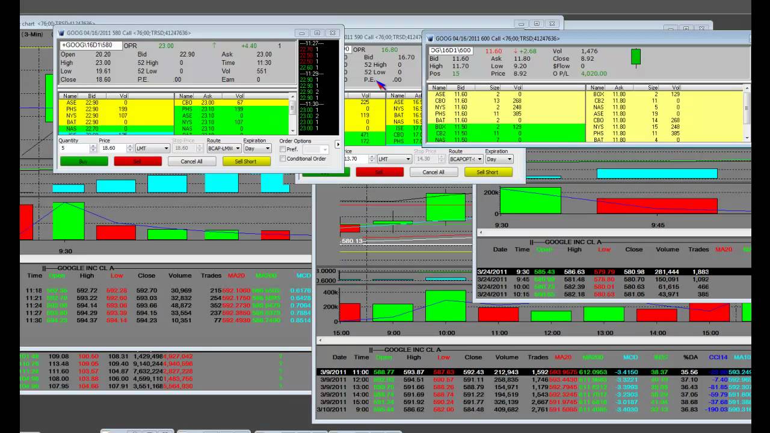The image size is (770, 433).
Task: Select the PHS 22.90 bid row with volume 199
Action: click(x=115, y=109)
